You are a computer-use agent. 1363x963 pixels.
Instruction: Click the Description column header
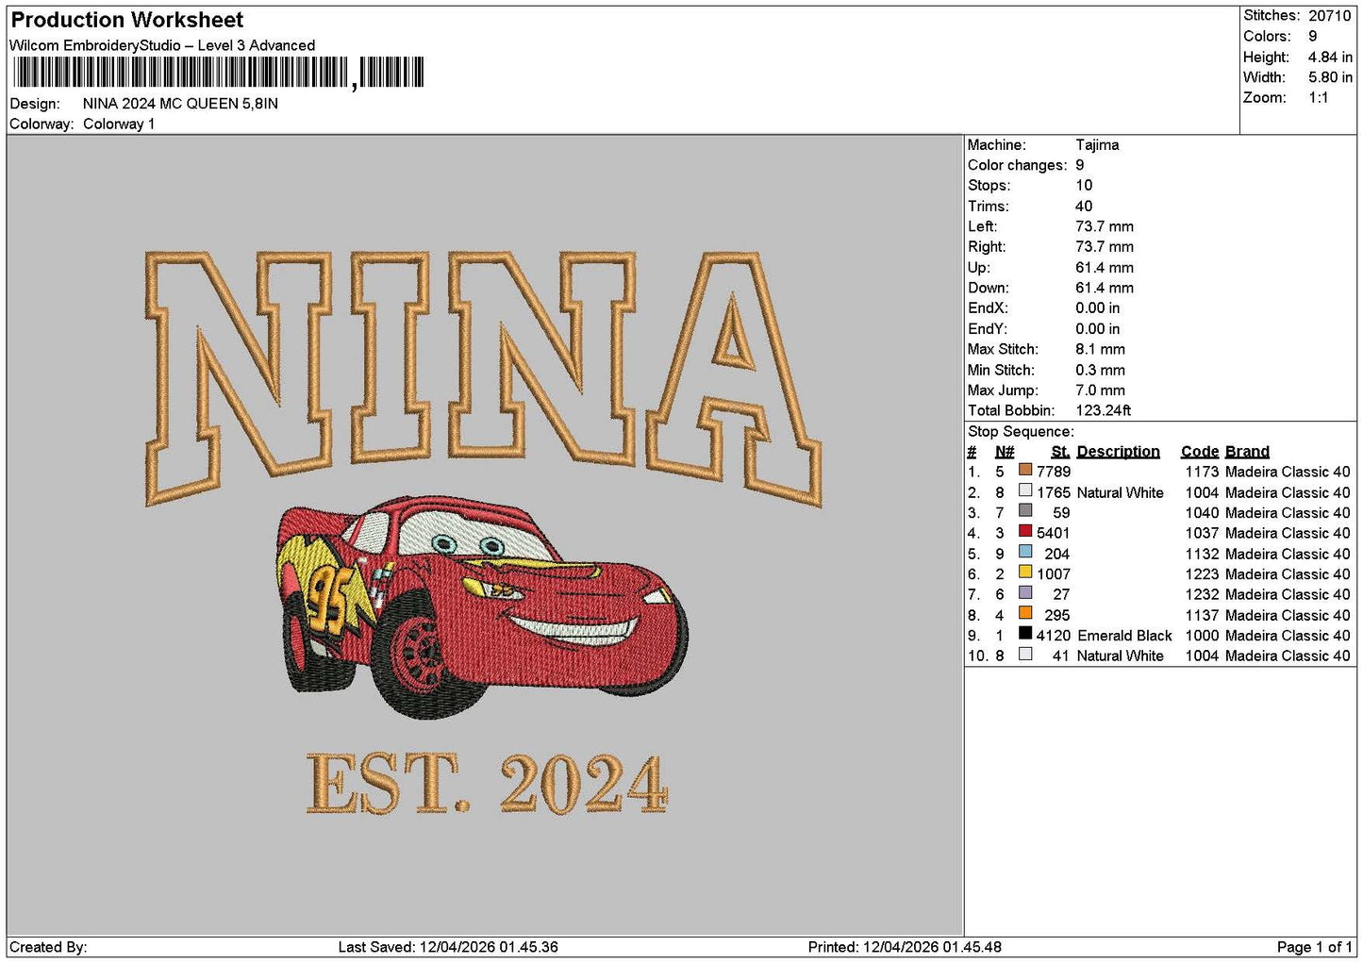(x=1118, y=452)
